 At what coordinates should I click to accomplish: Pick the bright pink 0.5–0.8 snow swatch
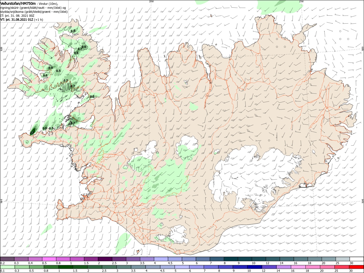[x=49, y=259]
